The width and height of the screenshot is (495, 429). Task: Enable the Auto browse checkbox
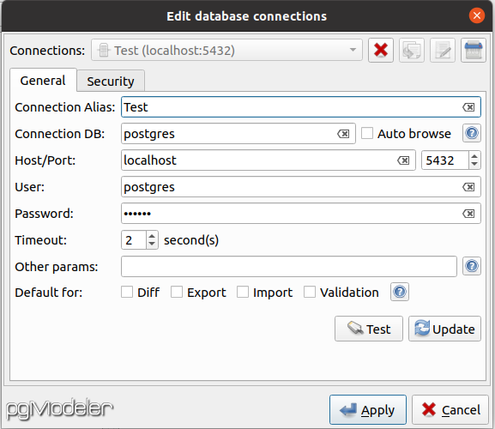[367, 133]
